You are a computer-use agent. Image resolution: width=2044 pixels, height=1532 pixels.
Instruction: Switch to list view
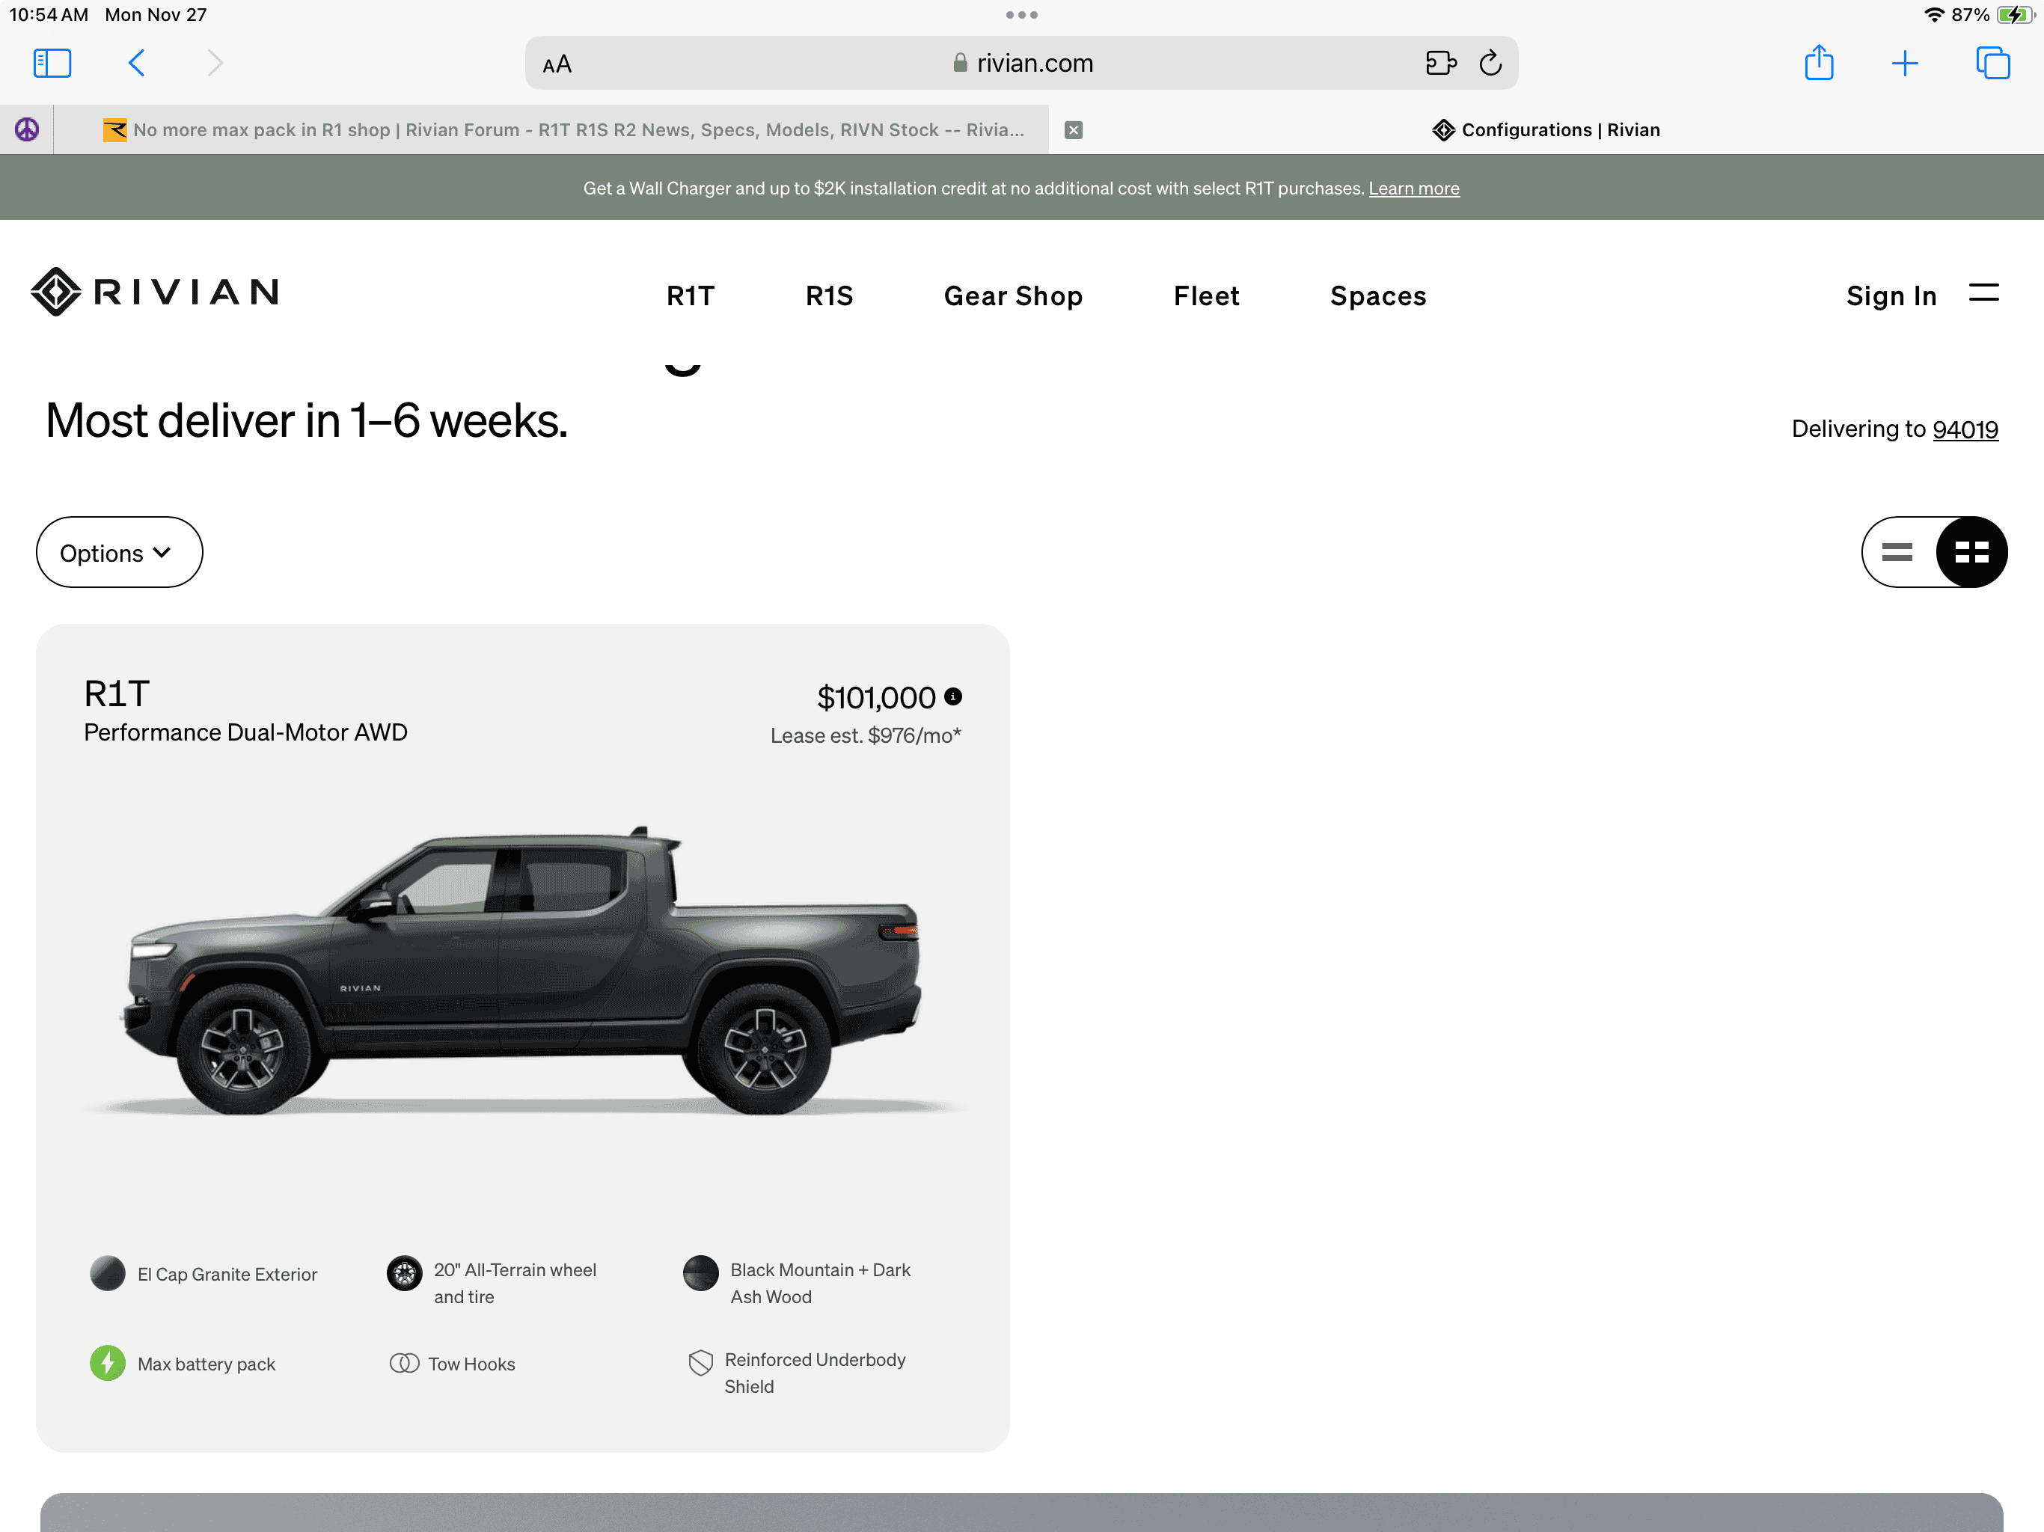coord(1897,553)
